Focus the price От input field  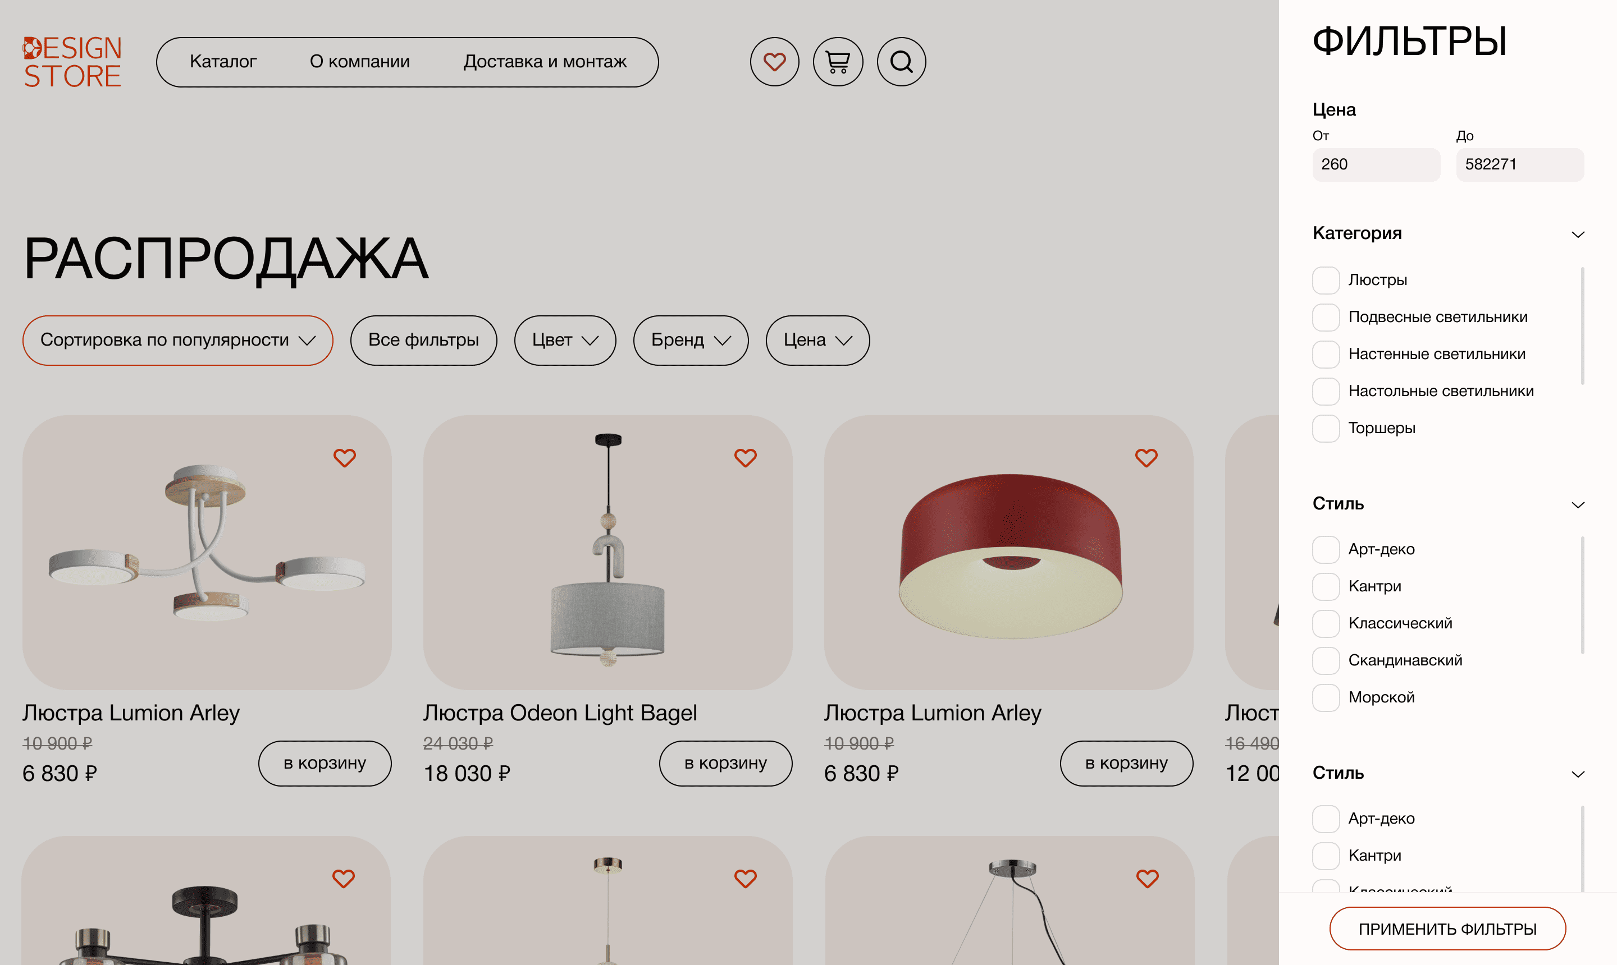[x=1376, y=164]
